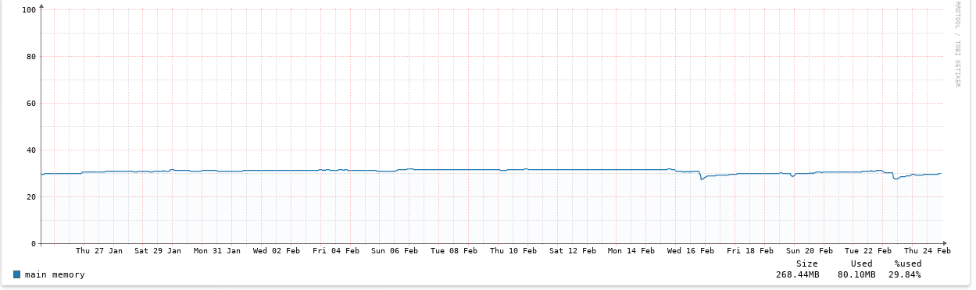Screen dimensions: 976x290
Task: Click the 268.44MB size value
Action: pos(798,274)
